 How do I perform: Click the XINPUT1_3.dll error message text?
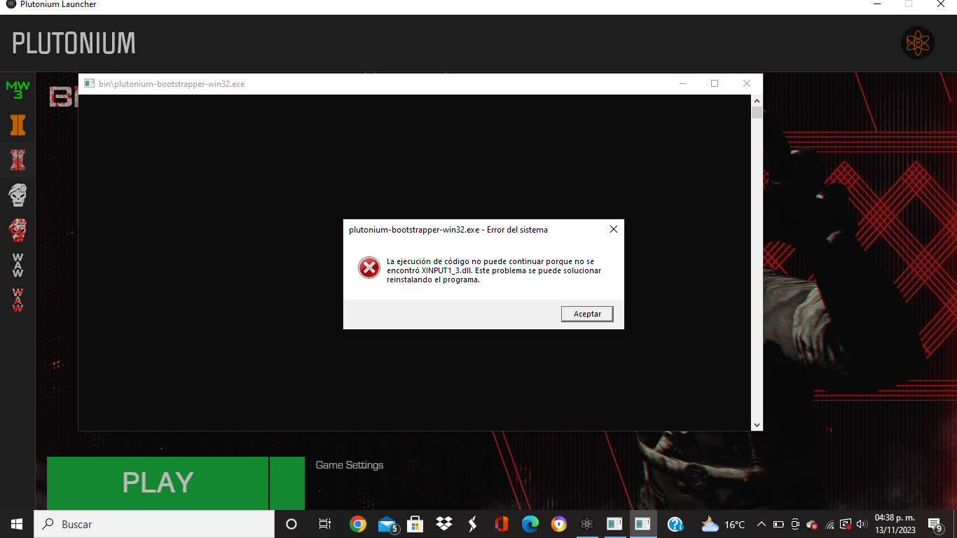point(494,270)
